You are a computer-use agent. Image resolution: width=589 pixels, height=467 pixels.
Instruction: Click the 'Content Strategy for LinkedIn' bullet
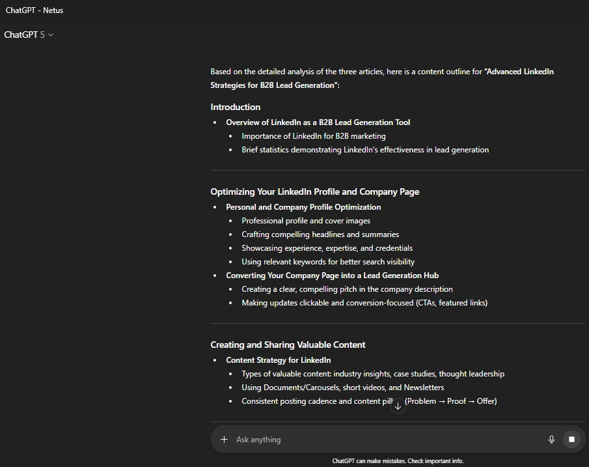(x=278, y=360)
